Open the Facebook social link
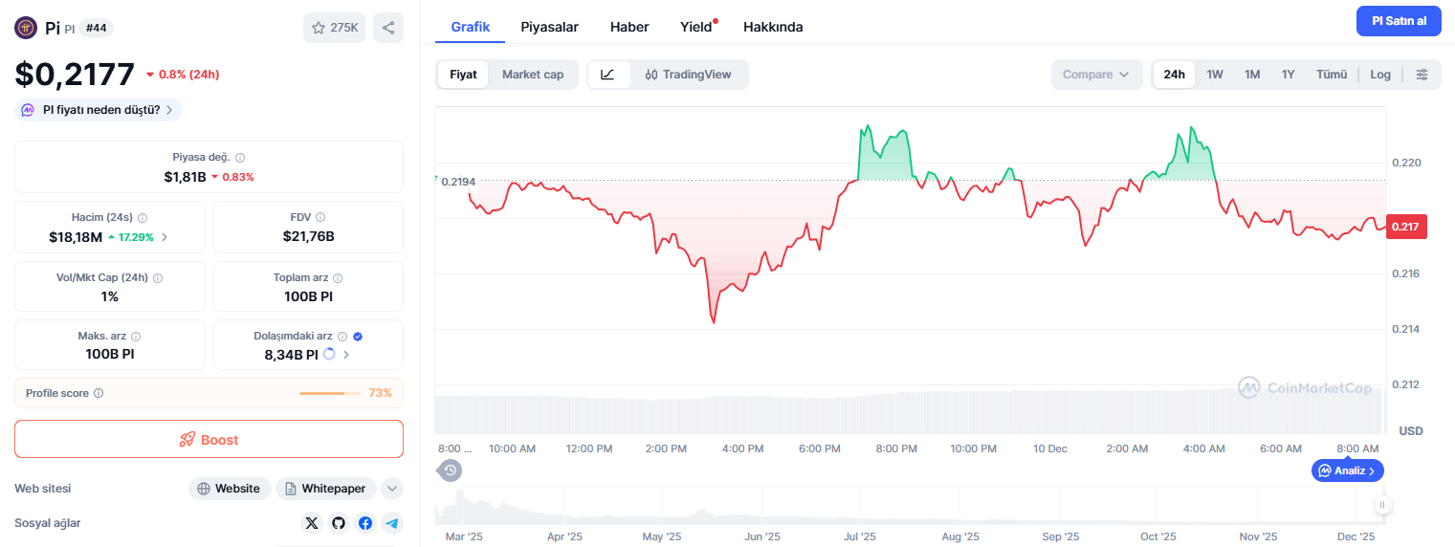Screen dimensions: 1455x547 (x=364, y=523)
